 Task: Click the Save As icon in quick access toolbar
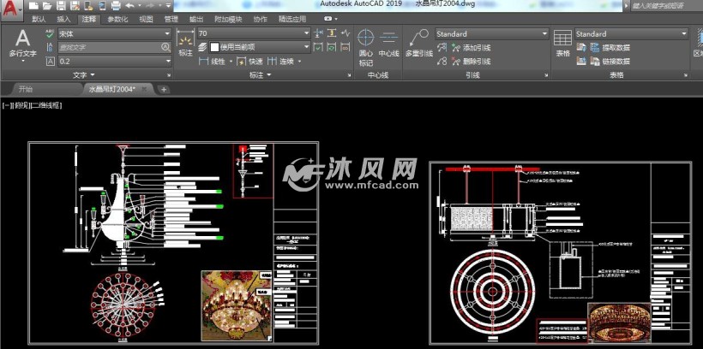coord(75,6)
